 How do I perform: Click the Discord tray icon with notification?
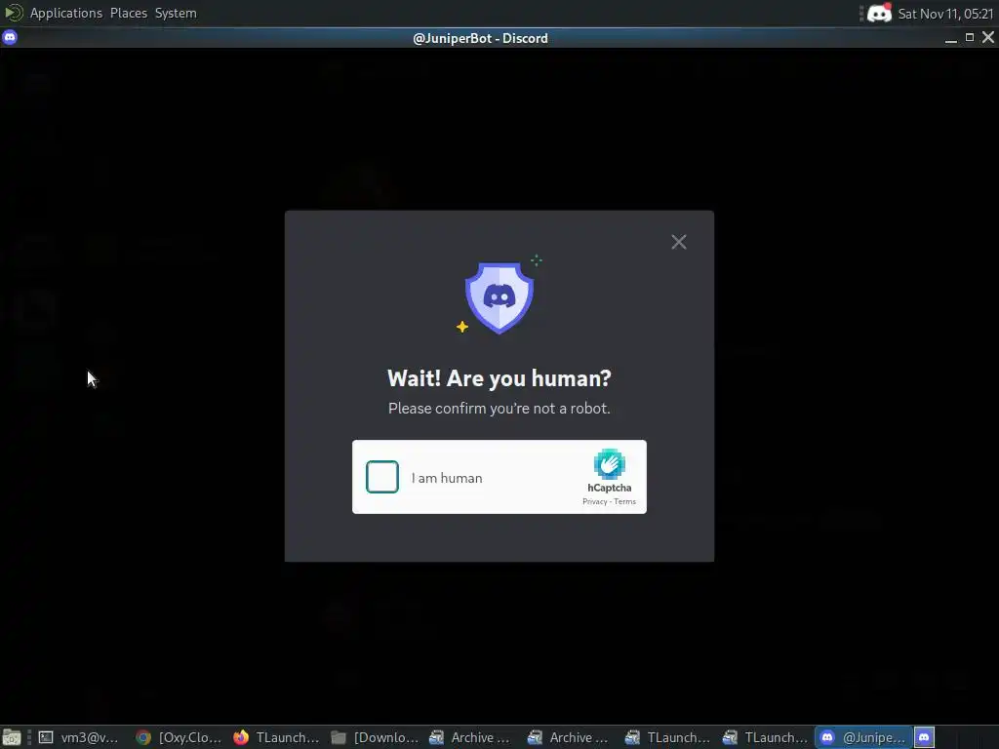click(x=879, y=14)
